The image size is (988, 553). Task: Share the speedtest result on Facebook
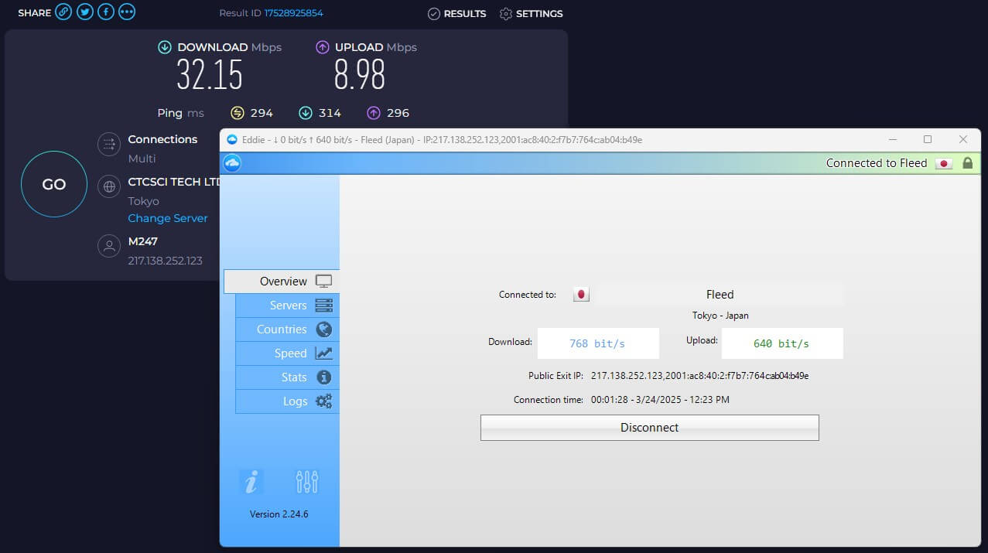[x=105, y=12]
